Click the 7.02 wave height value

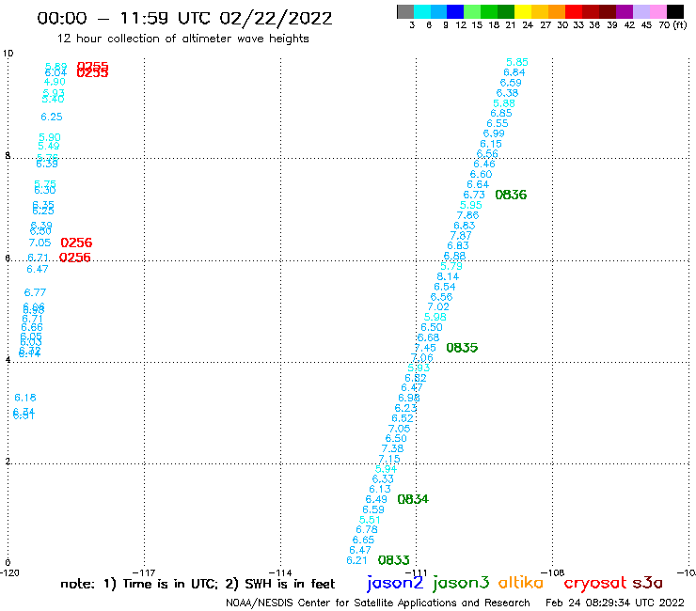(x=438, y=306)
